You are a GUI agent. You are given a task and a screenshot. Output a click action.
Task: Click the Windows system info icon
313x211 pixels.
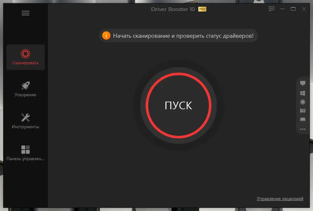click(302, 93)
